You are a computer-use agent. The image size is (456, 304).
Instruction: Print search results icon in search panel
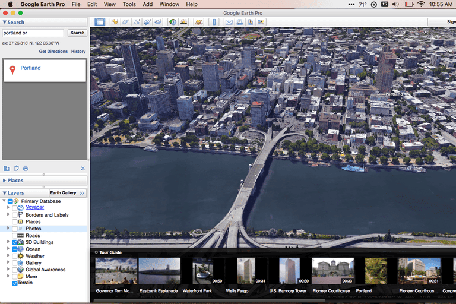click(26, 169)
